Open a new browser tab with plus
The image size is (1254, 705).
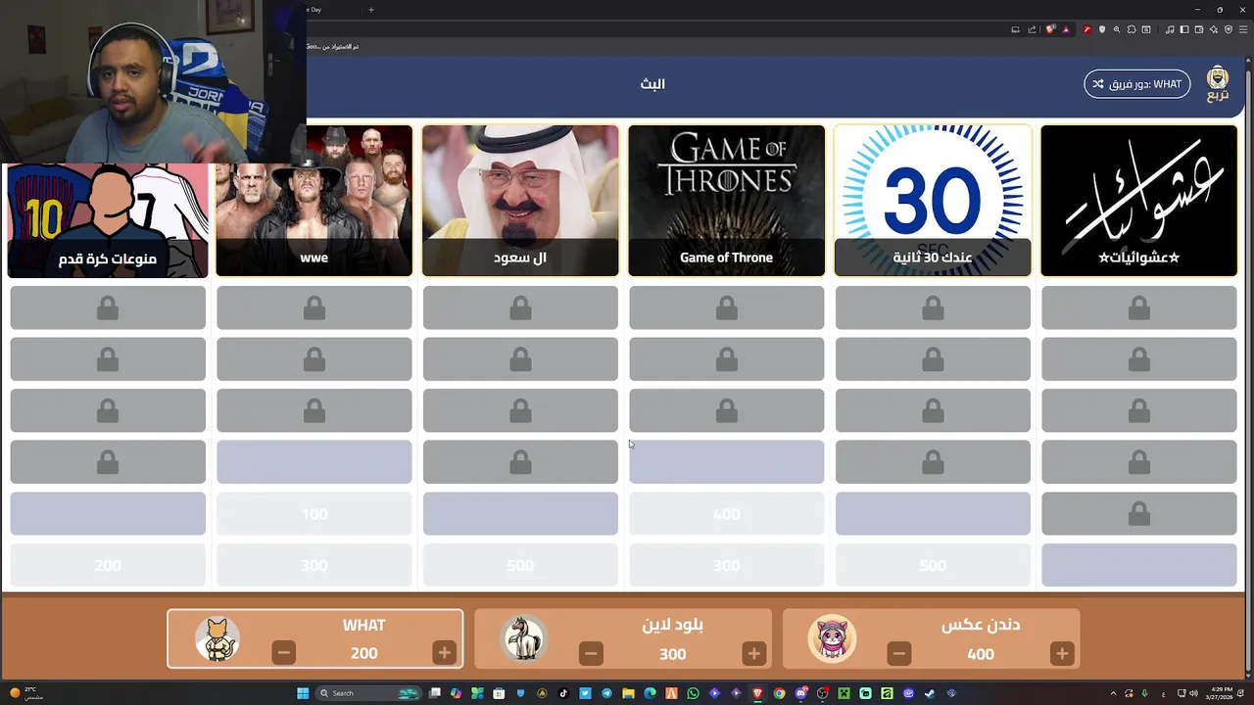point(370,10)
